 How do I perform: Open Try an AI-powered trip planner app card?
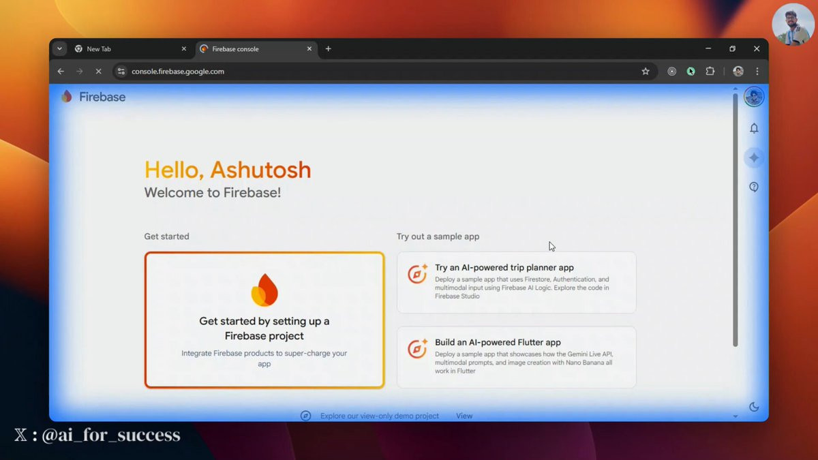point(517,282)
